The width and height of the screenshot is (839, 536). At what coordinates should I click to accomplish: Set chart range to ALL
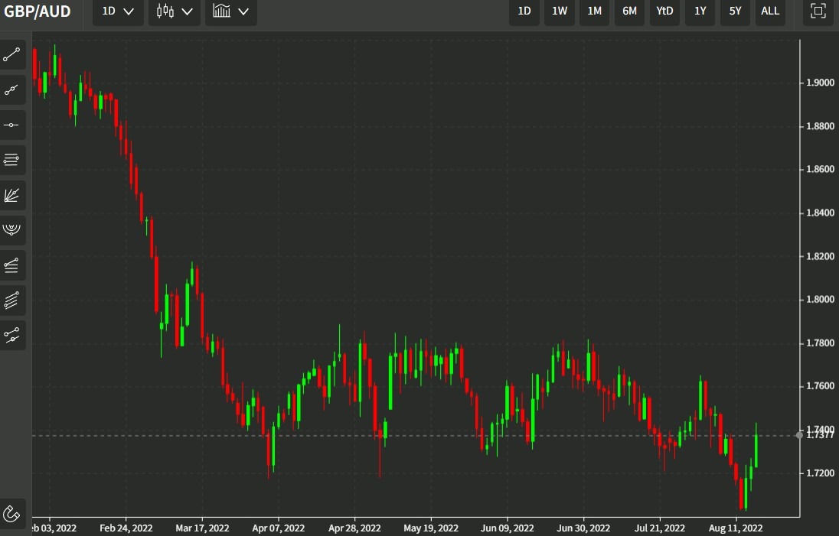[x=771, y=11]
